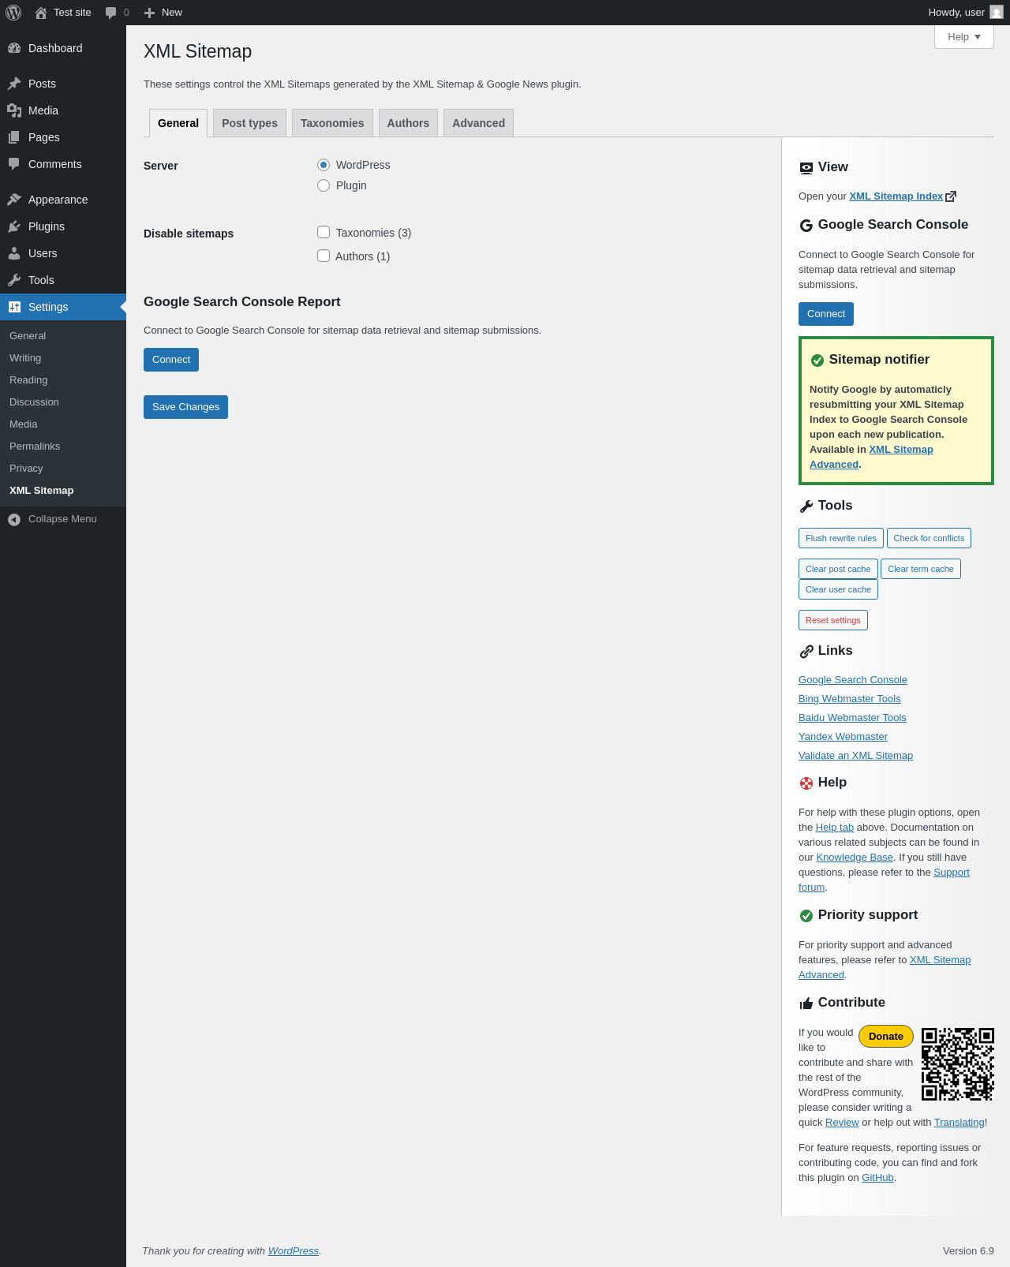Viewport: 1010px width, 1267px height.
Task: Click Save Changes button
Action: pos(185,407)
